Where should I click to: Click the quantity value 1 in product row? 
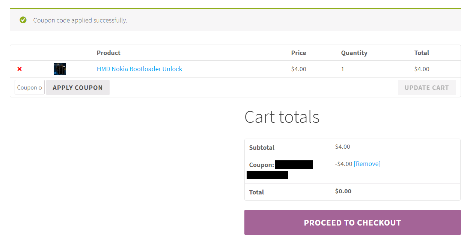pos(343,69)
